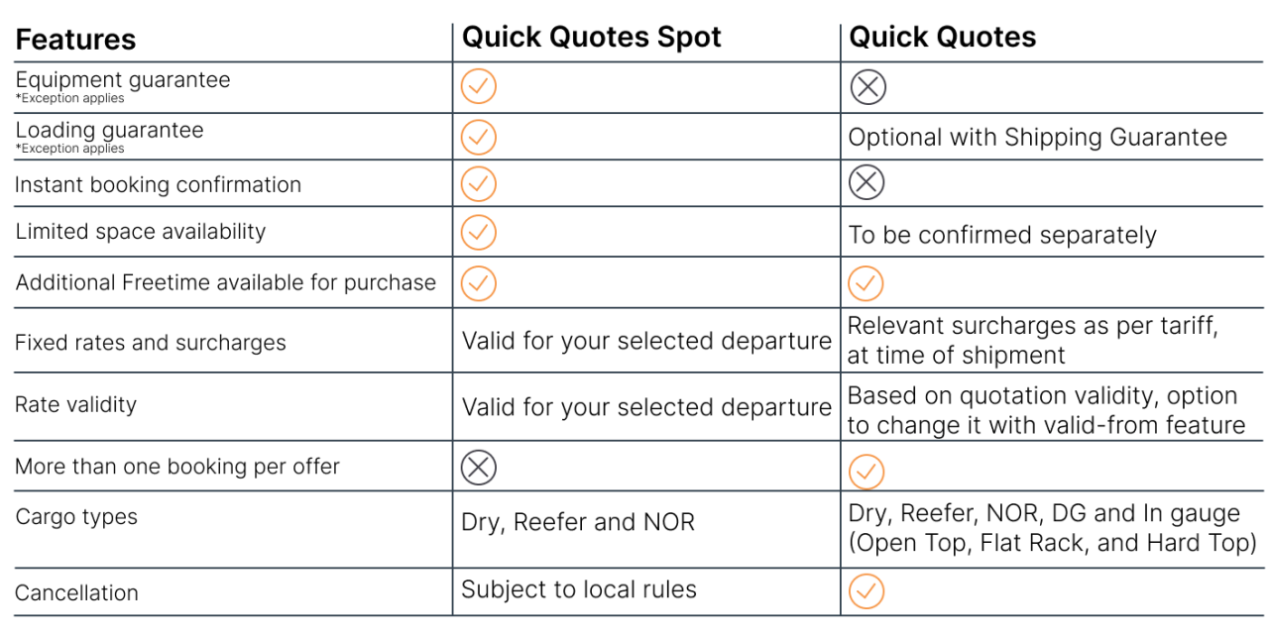Viewport: 1269px width, 638px height.
Task: Click the Cancellation feature label
Action: (77, 593)
